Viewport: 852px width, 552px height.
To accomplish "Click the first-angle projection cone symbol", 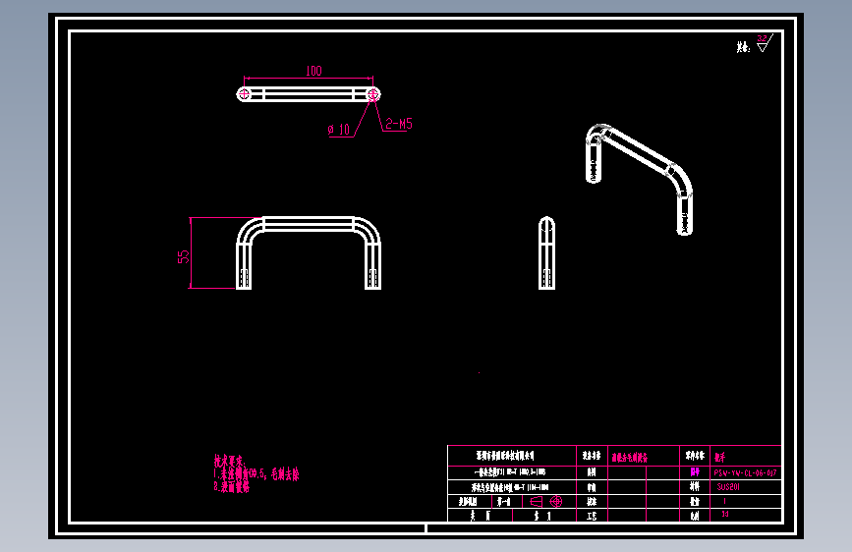I will click(537, 501).
